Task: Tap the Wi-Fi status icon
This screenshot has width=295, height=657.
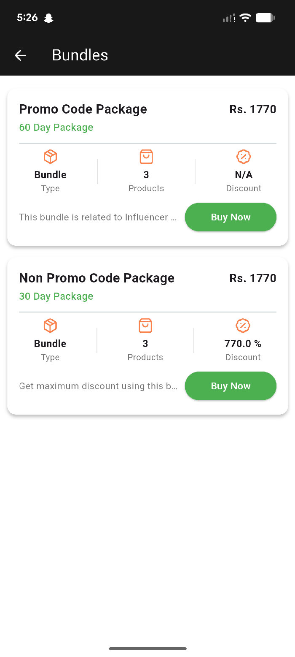Action: click(245, 18)
